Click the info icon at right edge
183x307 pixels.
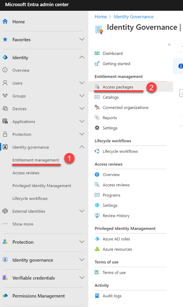tap(181, 66)
